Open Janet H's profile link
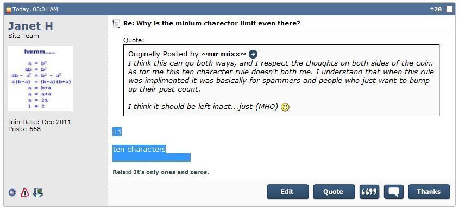The width and height of the screenshot is (459, 208). coord(30,26)
